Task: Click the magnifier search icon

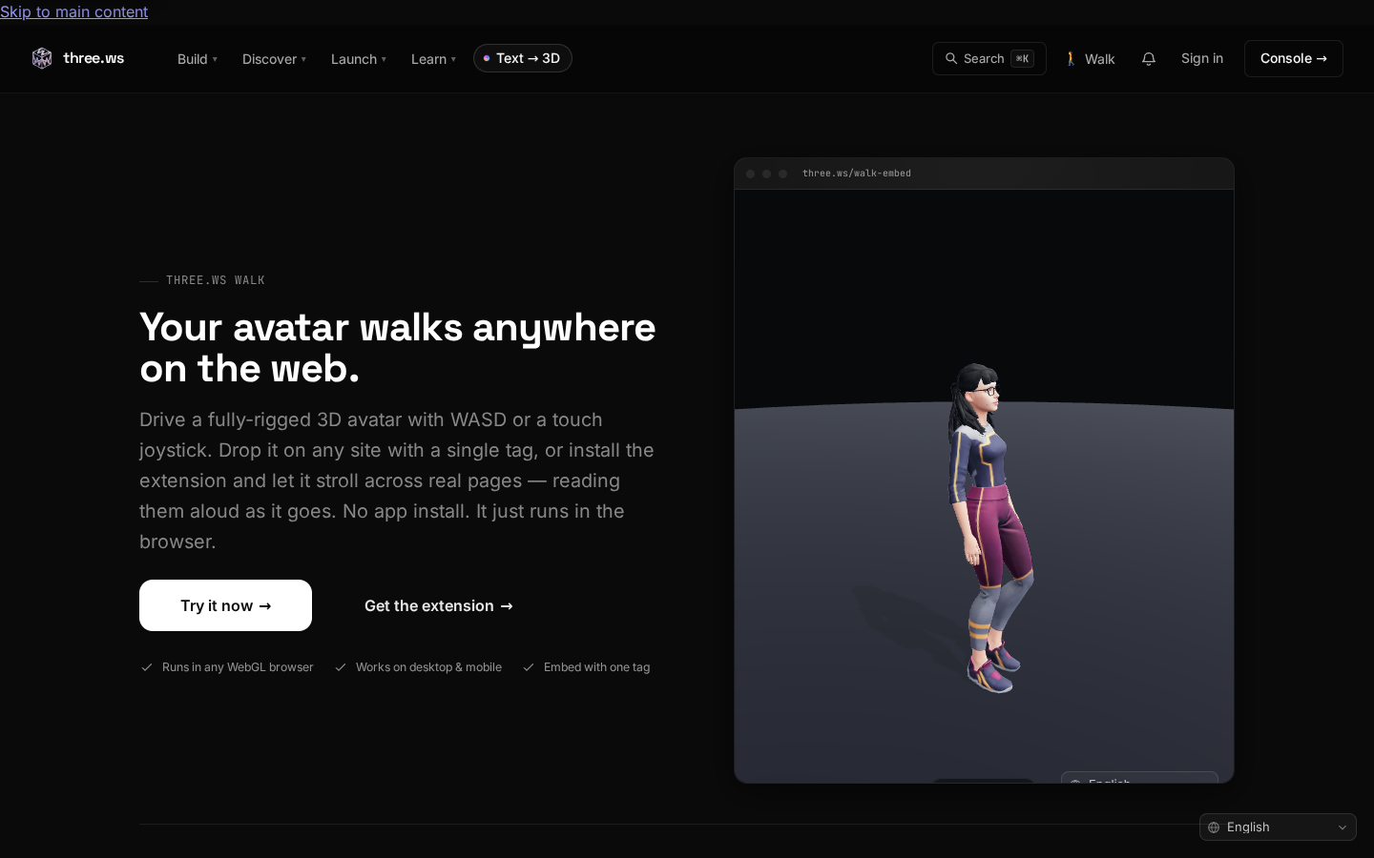Action: point(951,58)
